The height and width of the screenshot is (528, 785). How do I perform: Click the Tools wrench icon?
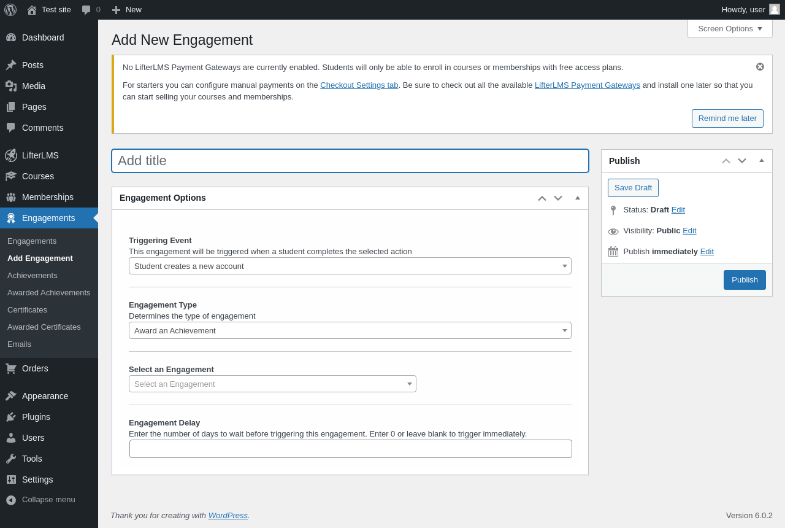(10, 459)
